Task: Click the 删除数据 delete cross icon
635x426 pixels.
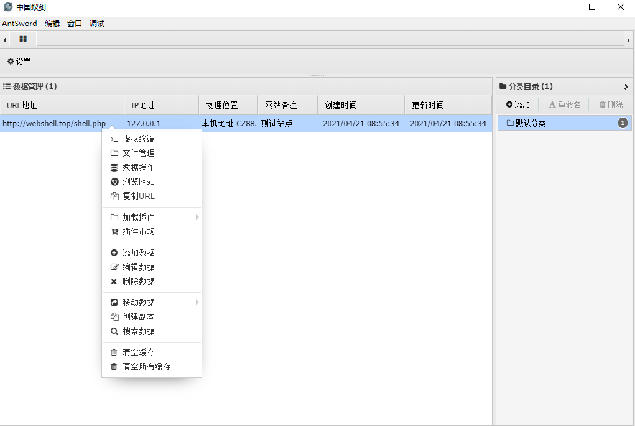Action: 114,281
